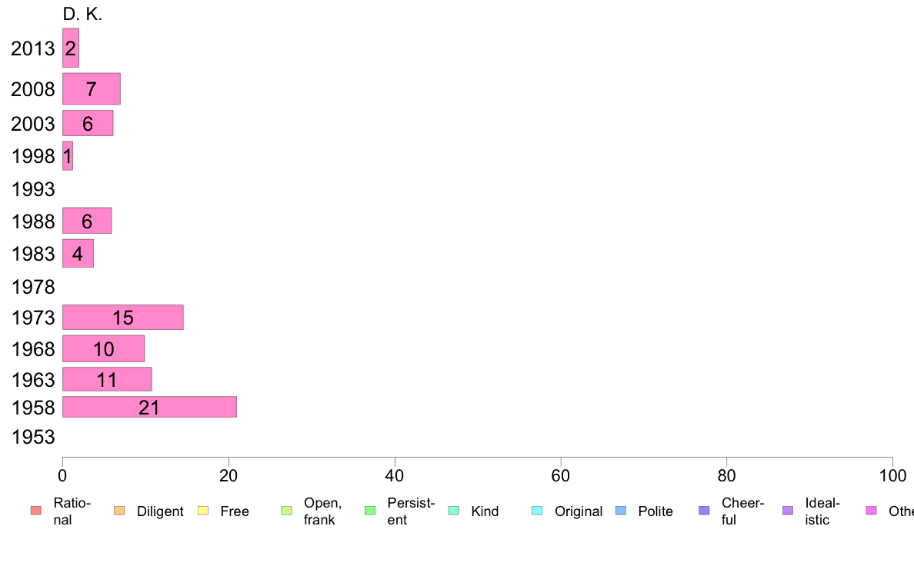Click the 40 tick on x-axis

click(395, 476)
